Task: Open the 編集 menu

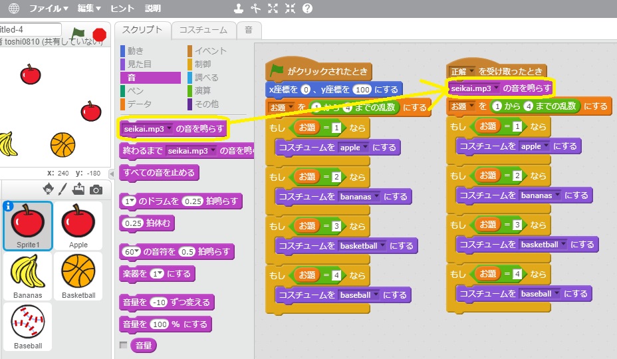Action: [89, 8]
